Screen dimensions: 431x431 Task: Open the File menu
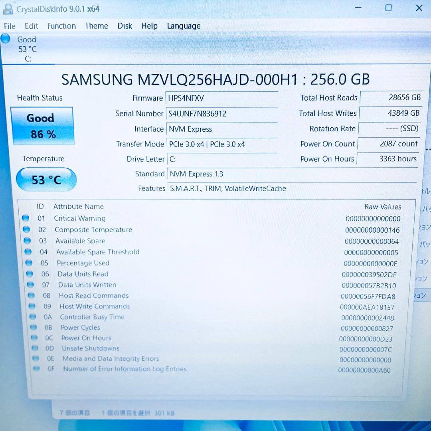coord(9,26)
